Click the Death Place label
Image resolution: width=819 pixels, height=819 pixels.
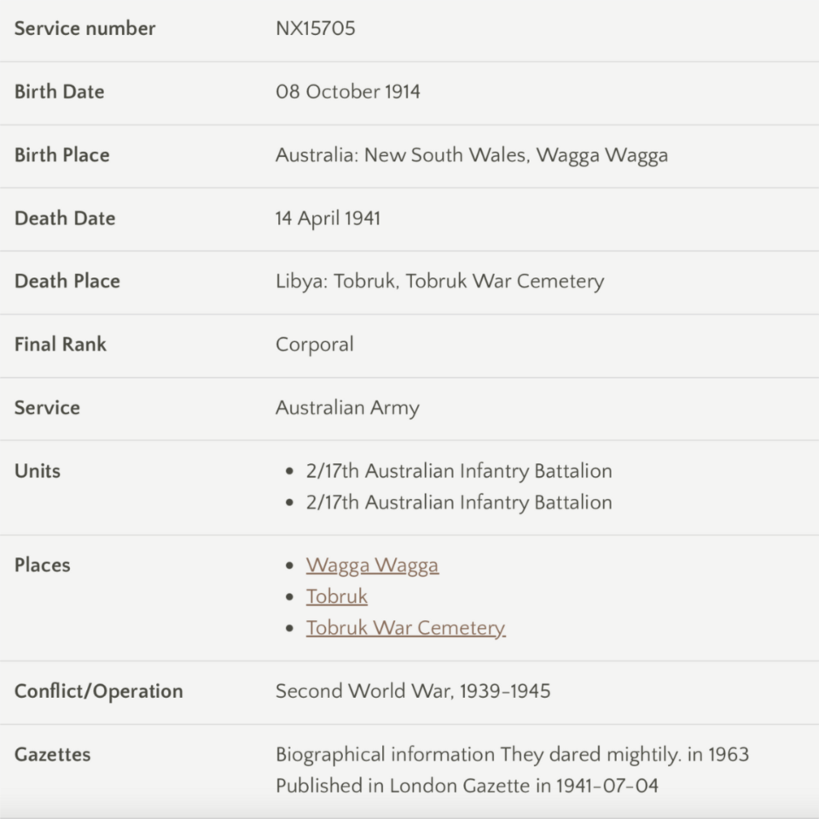pos(67,282)
